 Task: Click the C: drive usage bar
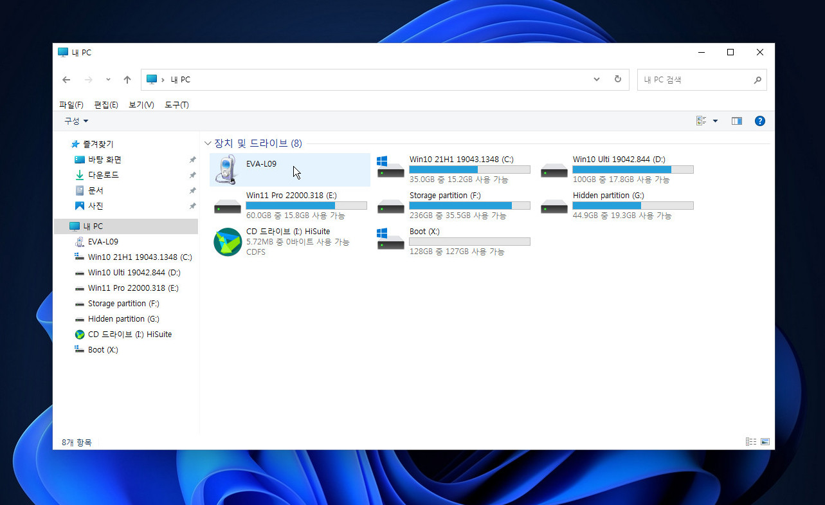click(x=470, y=170)
